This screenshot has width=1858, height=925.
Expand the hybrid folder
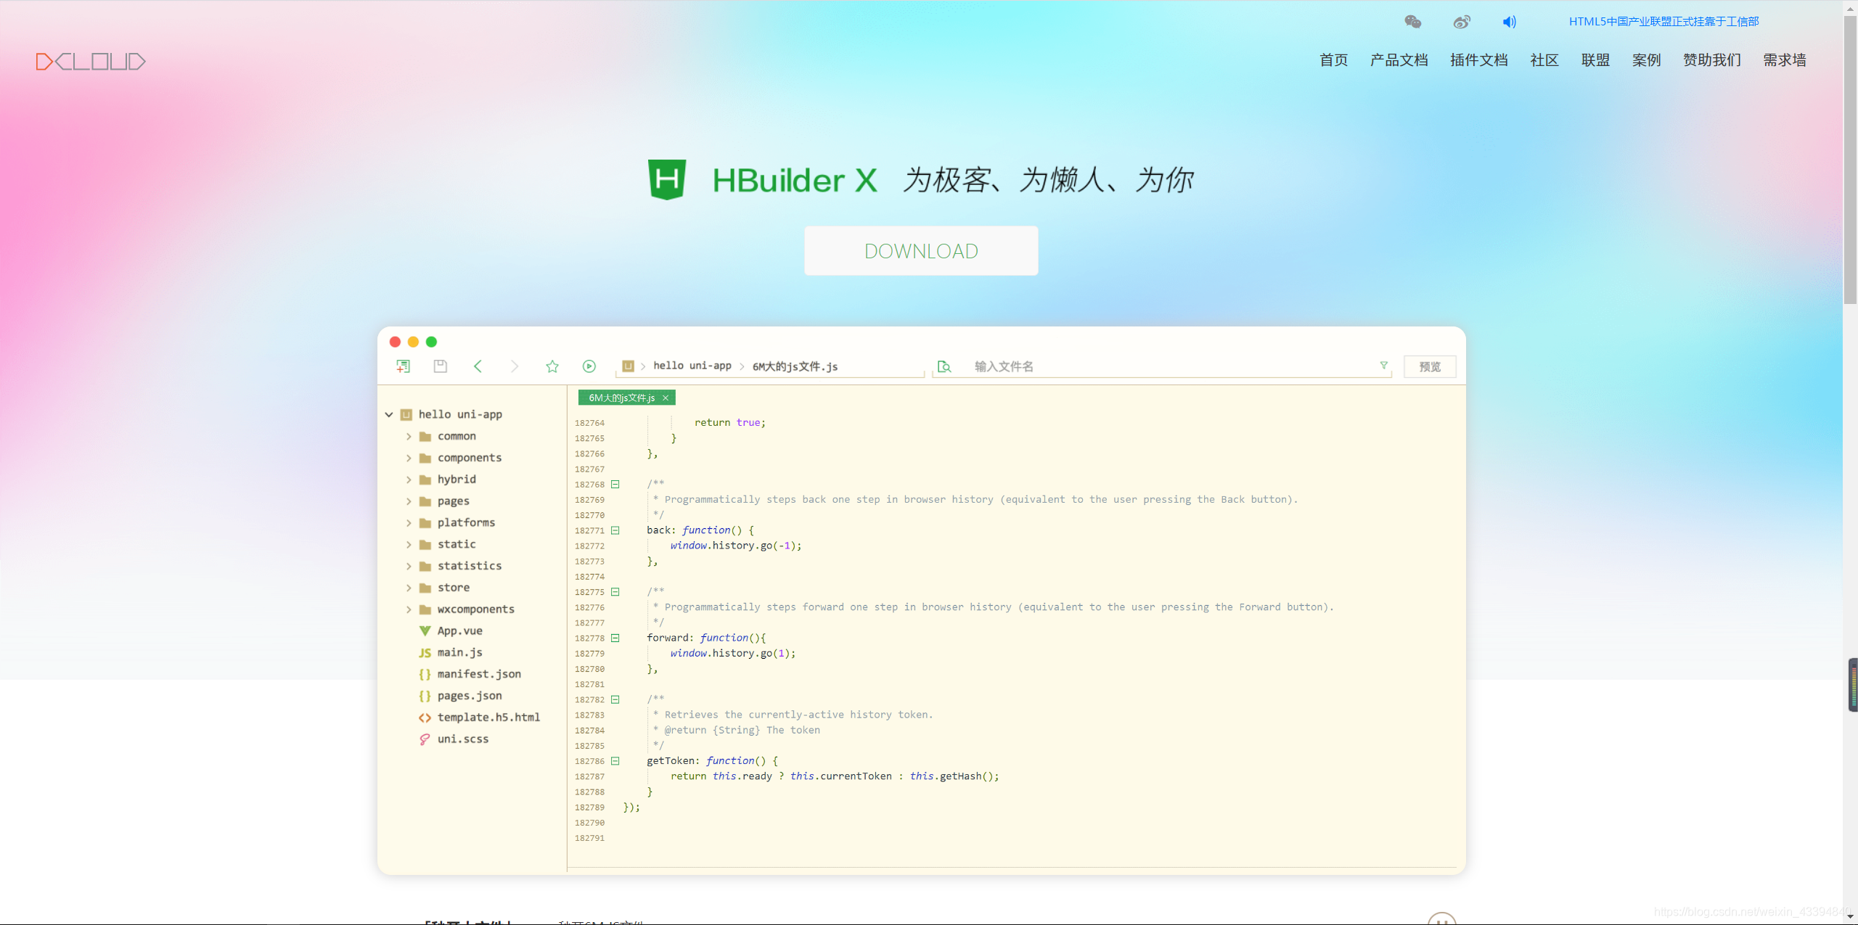pyautogui.click(x=409, y=480)
